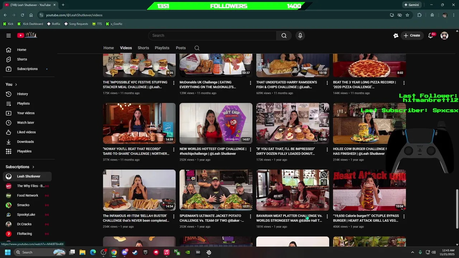
Task: Open File Explorer from taskbar
Action: [82, 252]
